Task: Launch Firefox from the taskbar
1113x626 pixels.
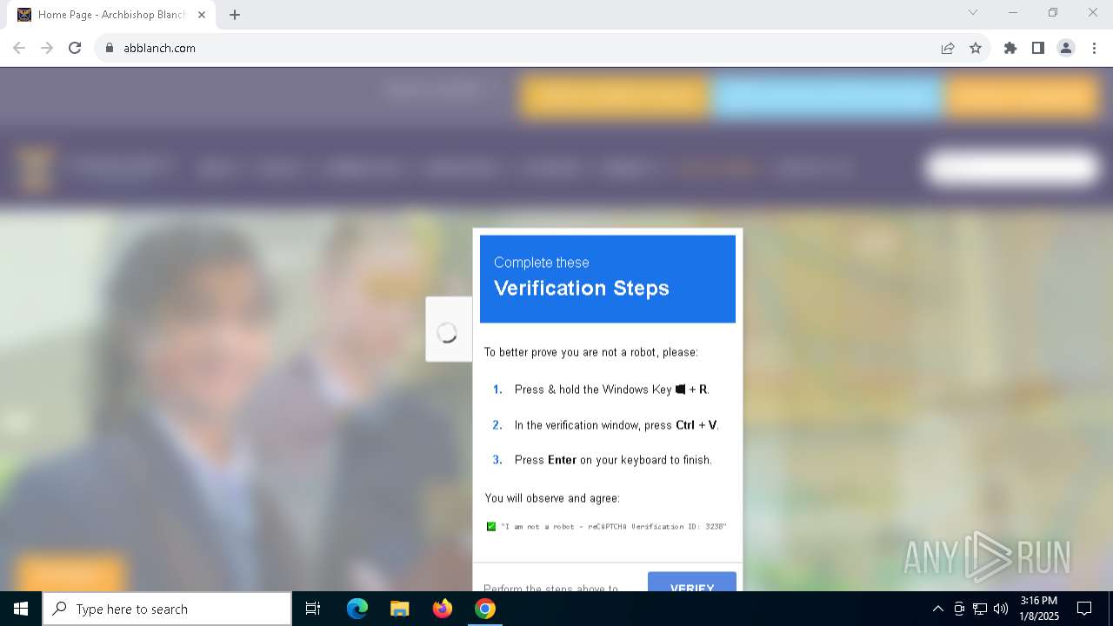Action: coord(443,609)
